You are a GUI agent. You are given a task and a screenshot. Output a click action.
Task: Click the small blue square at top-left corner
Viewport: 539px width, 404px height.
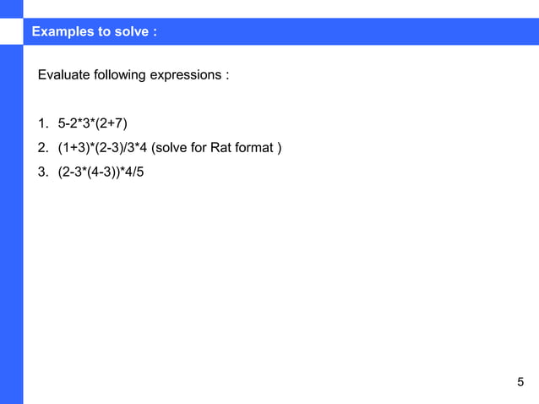tap(11, 9)
